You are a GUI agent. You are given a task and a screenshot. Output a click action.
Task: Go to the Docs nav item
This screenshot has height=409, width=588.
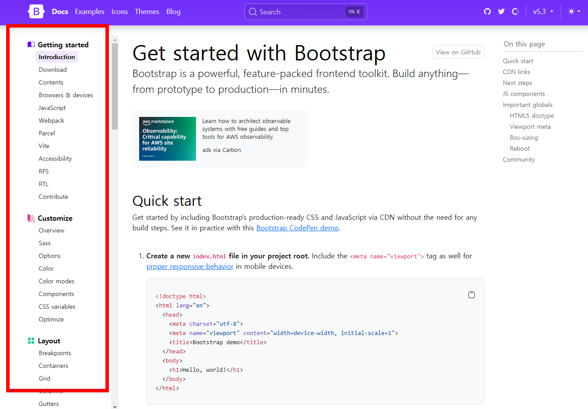60,12
